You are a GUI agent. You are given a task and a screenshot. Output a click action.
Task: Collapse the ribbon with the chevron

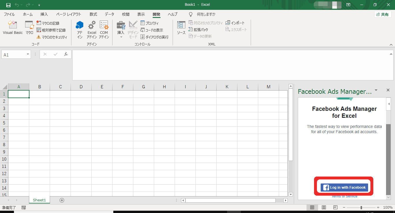391,45
